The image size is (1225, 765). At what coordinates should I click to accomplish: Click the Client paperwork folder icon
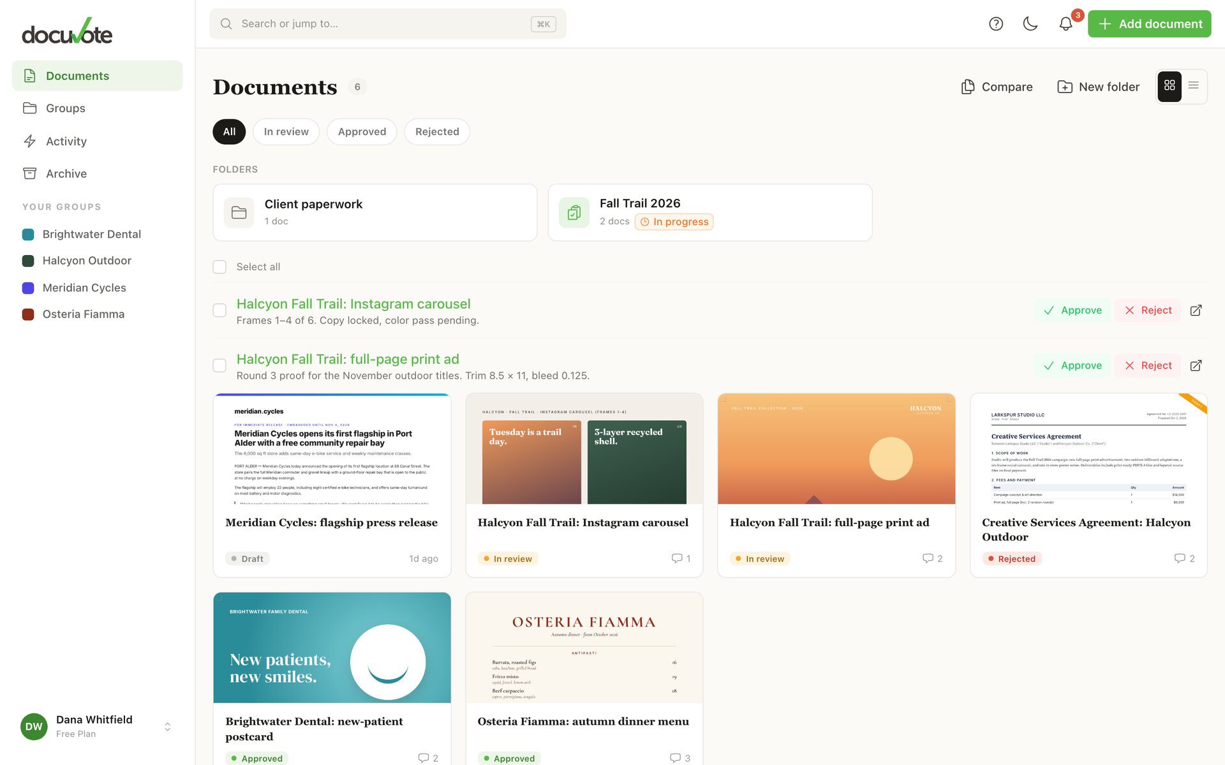pyautogui.click(x=239, y=212)
